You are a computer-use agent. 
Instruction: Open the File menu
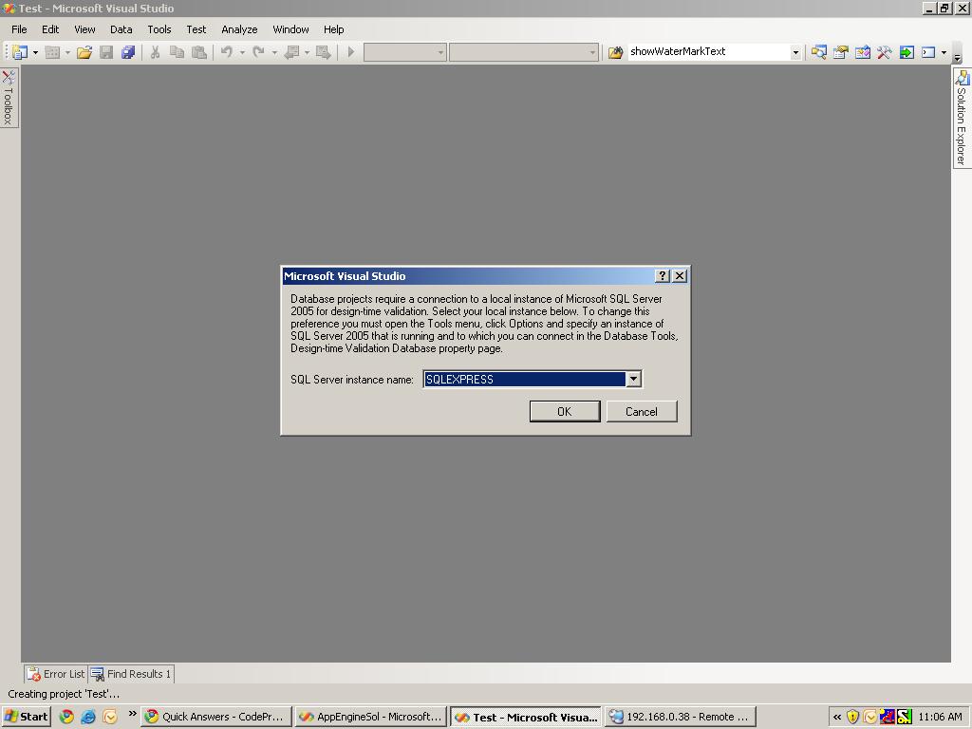[19, 29]
